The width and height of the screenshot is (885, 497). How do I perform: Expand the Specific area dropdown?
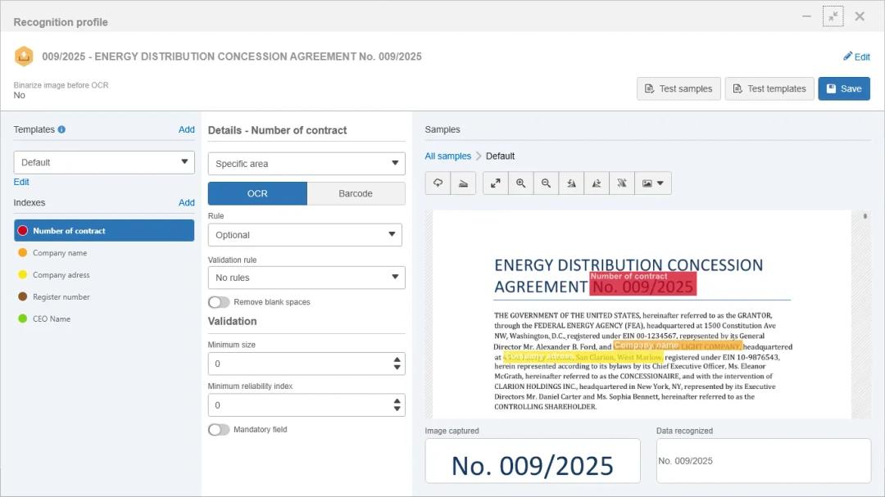306,164
